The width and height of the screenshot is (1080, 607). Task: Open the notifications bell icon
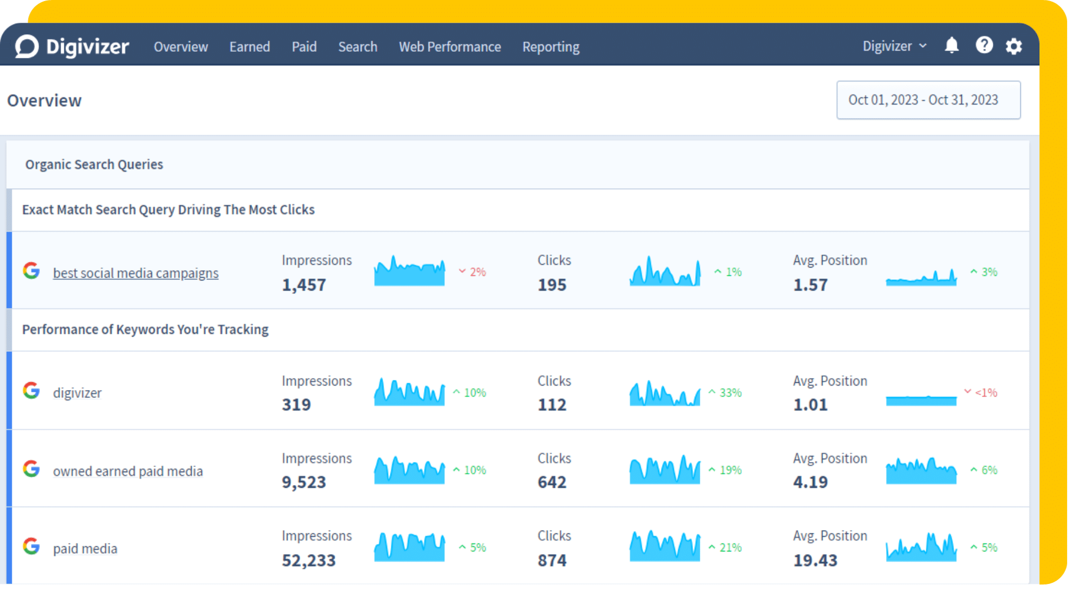coord(951,46)
